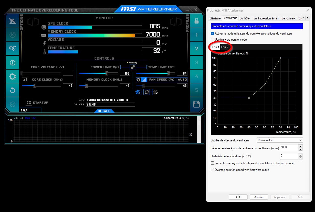The image size is (315, 212).
Task: Select profile slot 4
Action: click(x=196, y=76)
